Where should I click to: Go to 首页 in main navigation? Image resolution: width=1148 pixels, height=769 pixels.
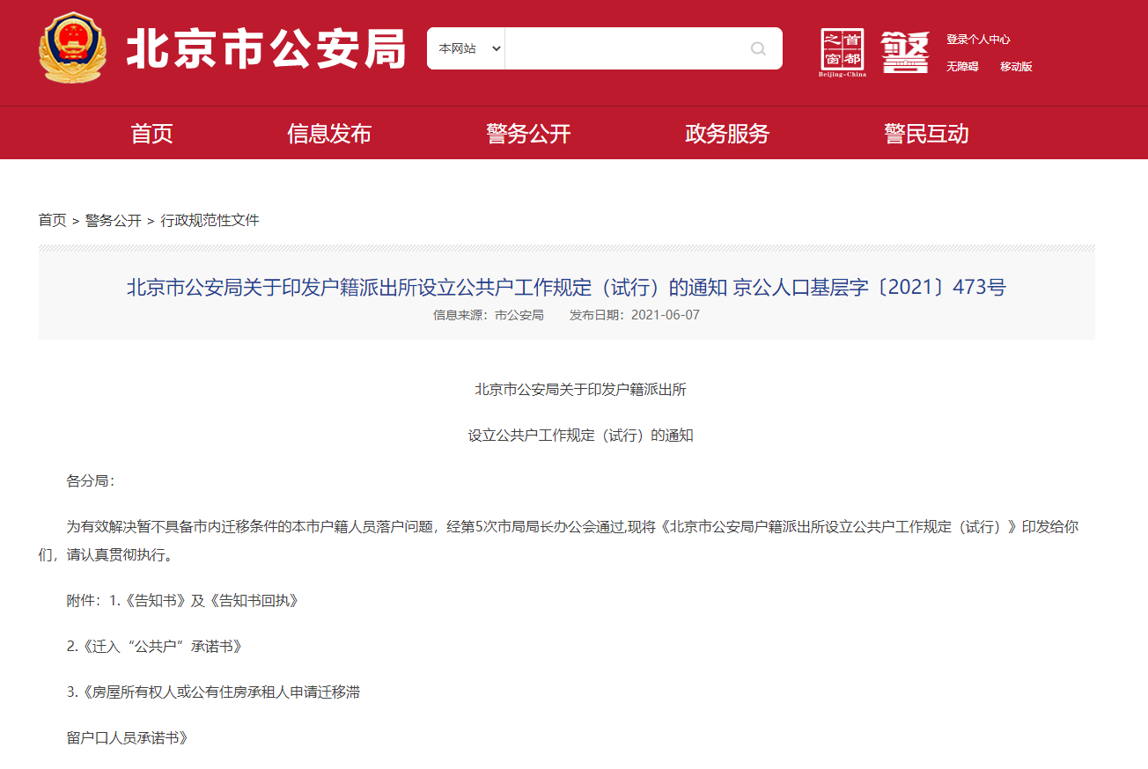(x=152, y=134)
